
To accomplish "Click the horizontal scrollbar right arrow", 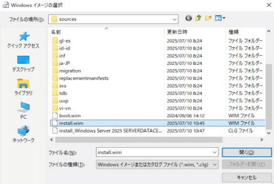I will [x=262, y=140].
